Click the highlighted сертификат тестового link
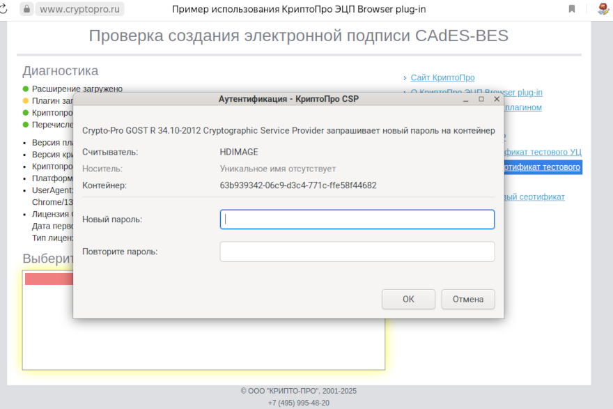Screen dimensions: 613x409 click(543, 167)
